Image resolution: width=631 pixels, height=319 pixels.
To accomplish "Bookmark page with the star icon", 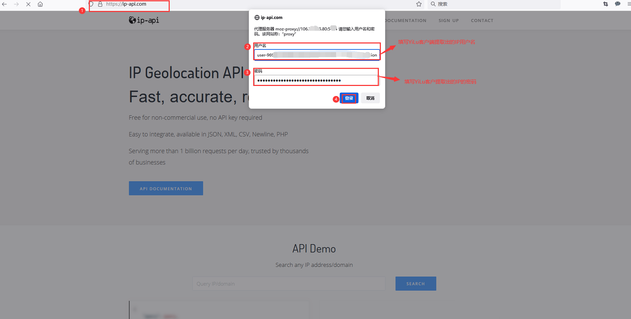I will [419, 4].
